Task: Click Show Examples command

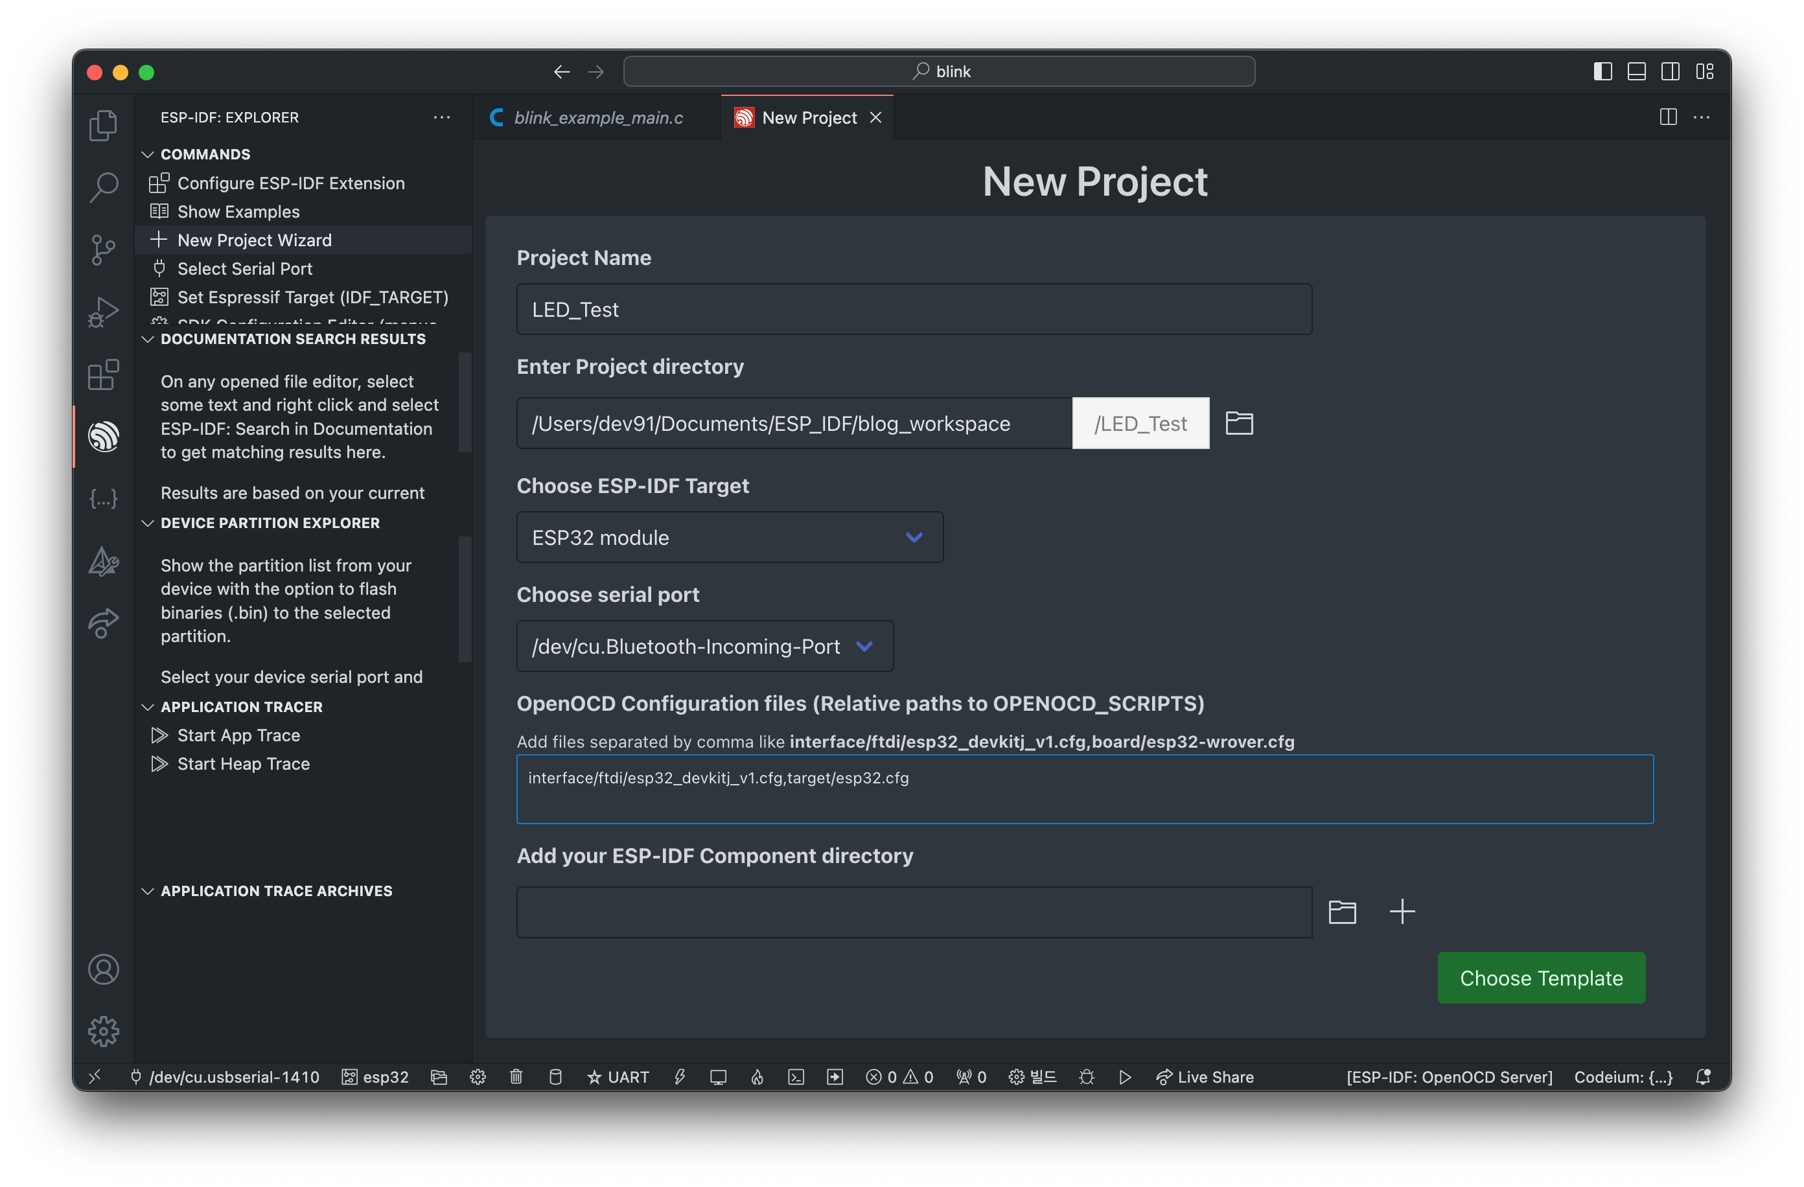Action: [238, 211]
